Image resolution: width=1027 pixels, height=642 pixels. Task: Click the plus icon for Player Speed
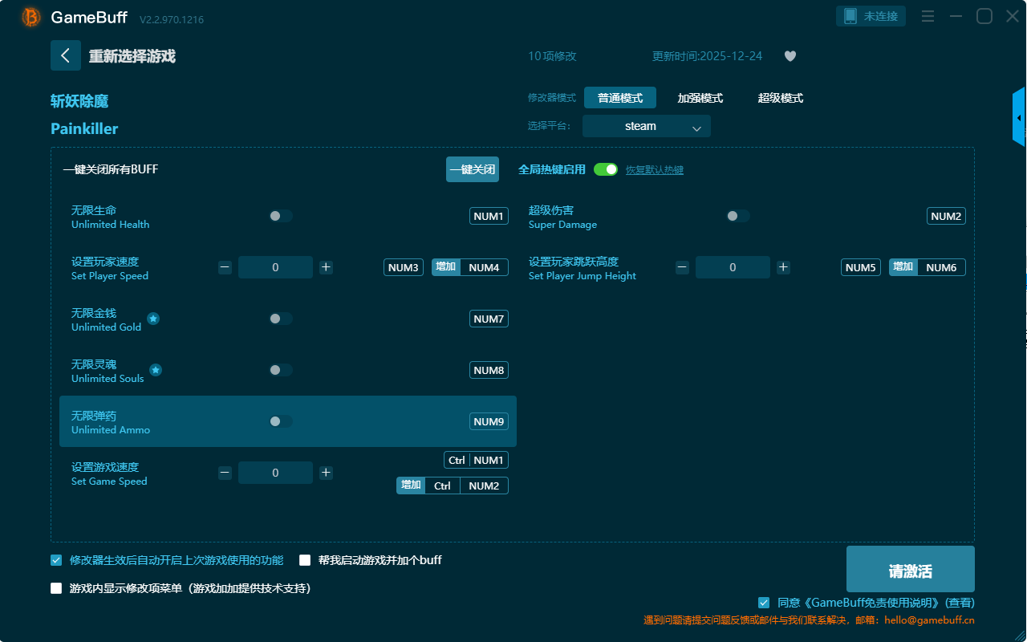pos(326,267)
